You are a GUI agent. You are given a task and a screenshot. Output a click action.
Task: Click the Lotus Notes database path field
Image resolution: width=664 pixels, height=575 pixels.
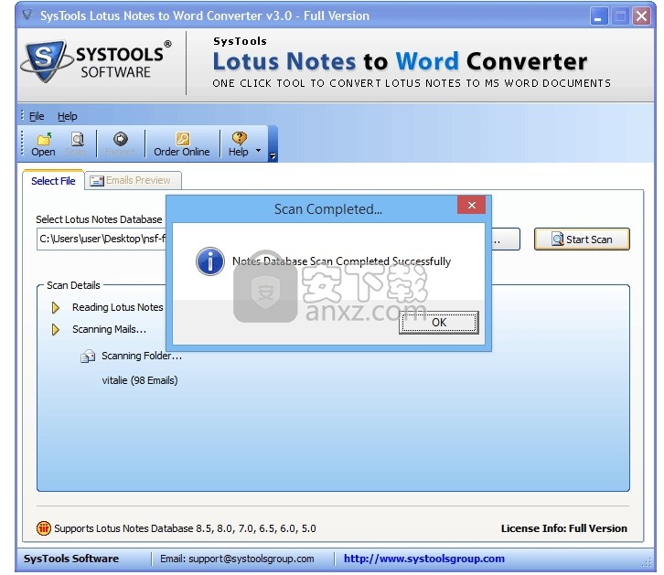tap(102, 240)
